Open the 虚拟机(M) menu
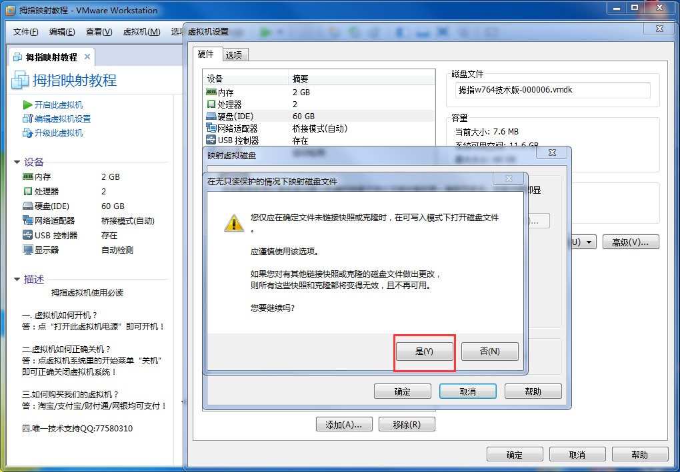The height and width of the screenshot is (472, 680). pyautogui.click(x=142, y=31)
